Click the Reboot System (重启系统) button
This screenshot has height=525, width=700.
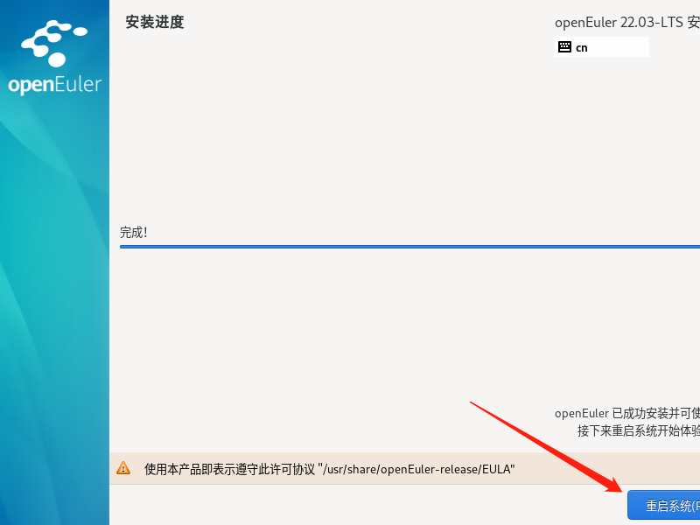point(664,505)
